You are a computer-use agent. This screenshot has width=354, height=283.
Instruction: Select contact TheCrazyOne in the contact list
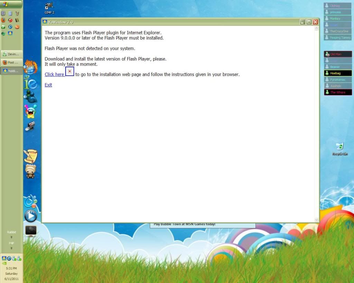tap(337, 31)
